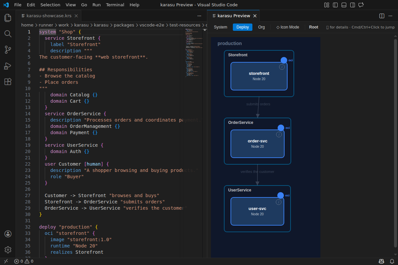Toggle the primary side bar icon
This screenshot has width=398, height=265.
pyautogui.click(x=335, y=5)
